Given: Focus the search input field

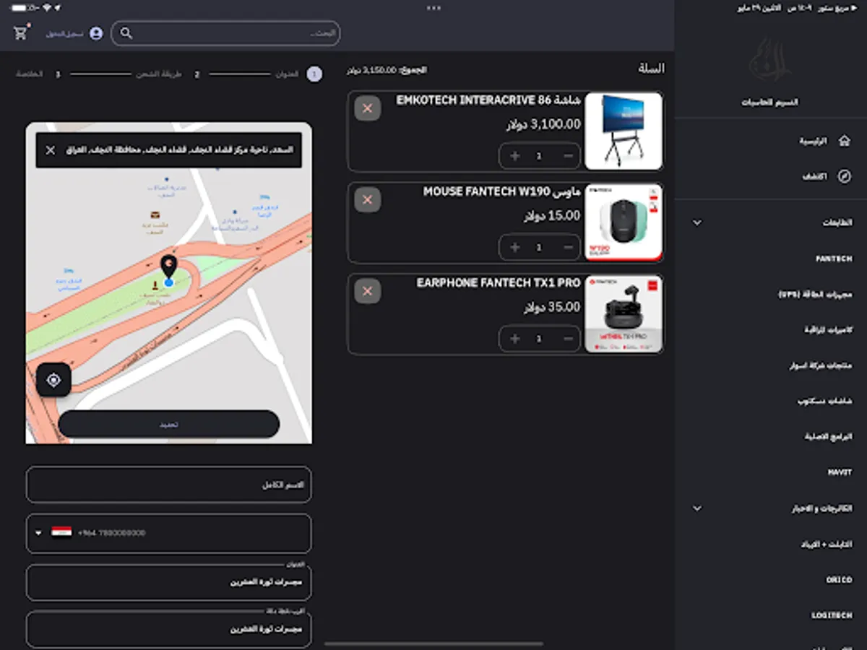Looking at the screenshot, I should coord(225,33).
